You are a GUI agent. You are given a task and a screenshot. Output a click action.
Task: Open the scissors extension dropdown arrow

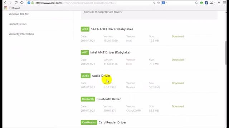click(x=215, y=3)
